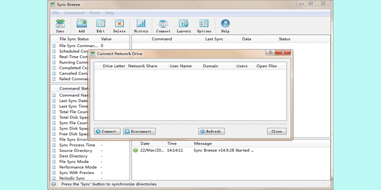Select the Dest Directory row
The width and height of the screenshot is (381, 190).
tap(90, 156)
